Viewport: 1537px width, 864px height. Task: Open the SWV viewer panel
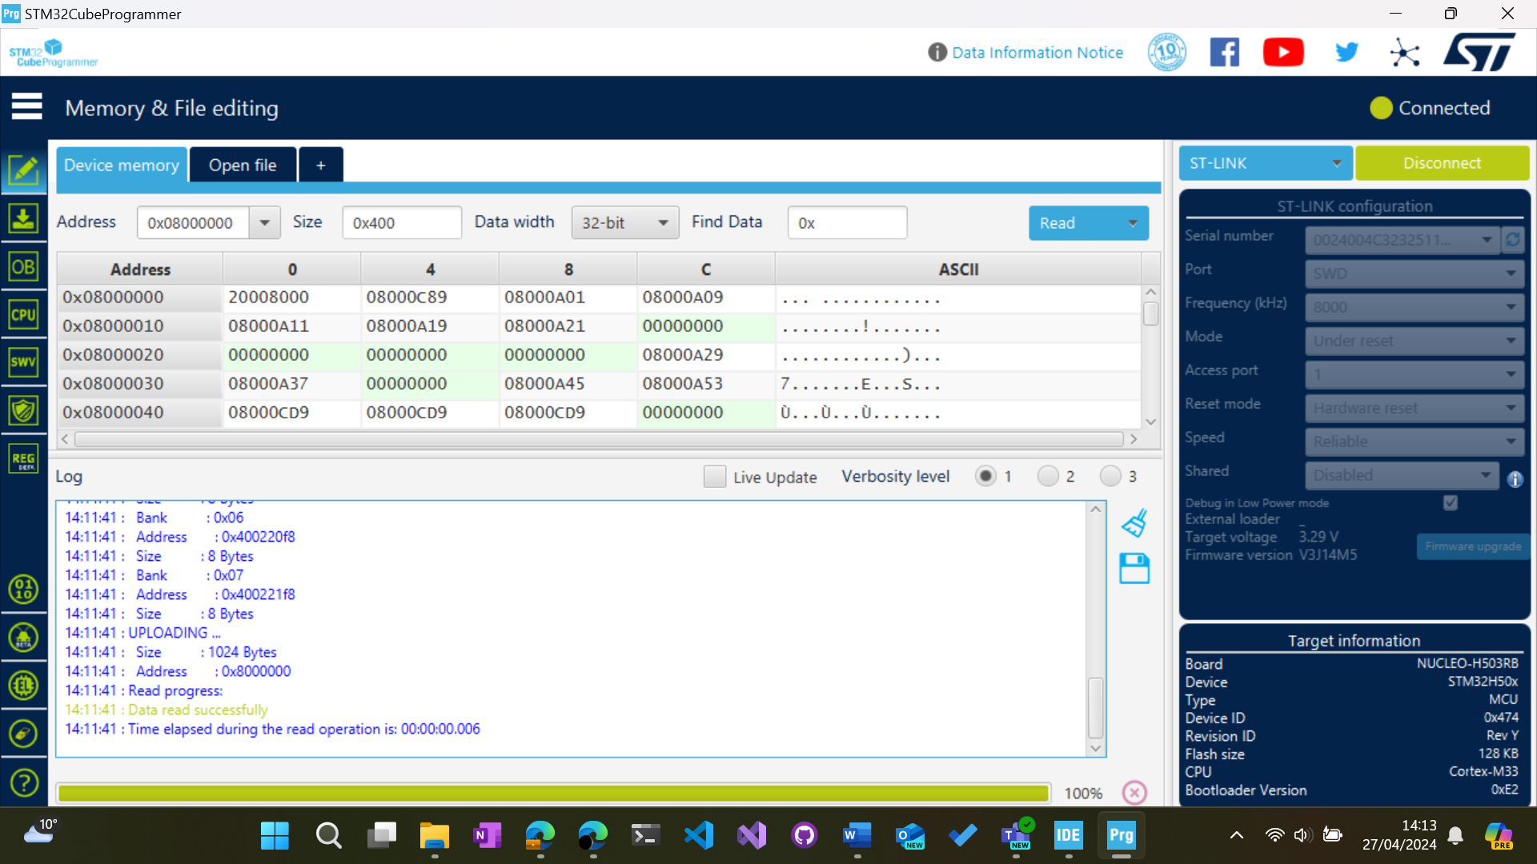tap(24, 362)
